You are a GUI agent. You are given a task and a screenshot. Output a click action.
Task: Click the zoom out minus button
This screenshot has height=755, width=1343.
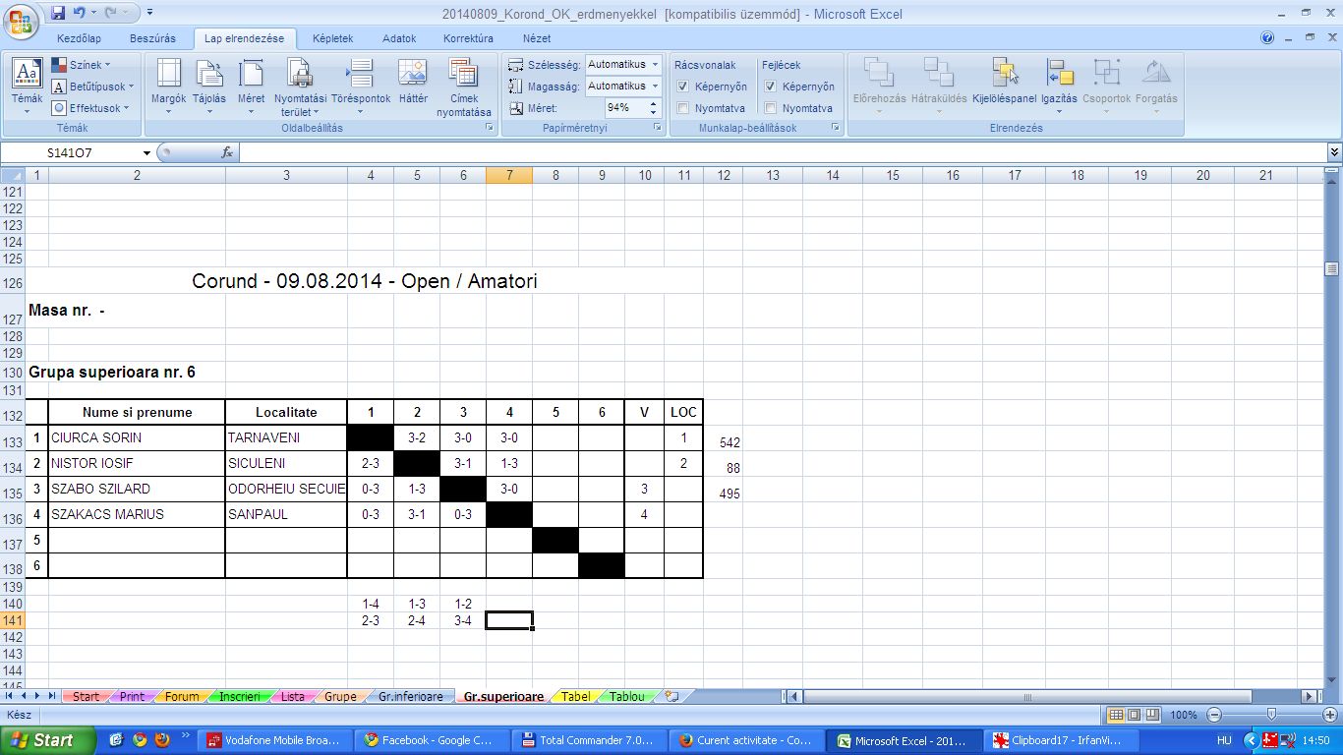pyautogui.click(x=1214, y=715)
